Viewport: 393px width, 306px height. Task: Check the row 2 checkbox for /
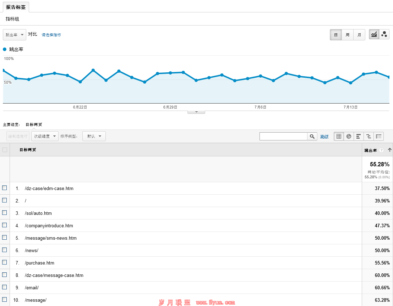pos(5,200)
